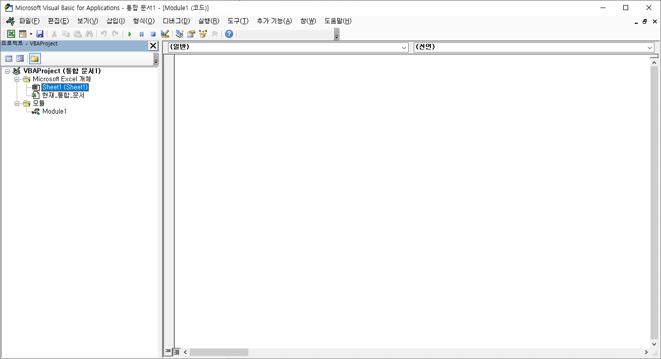
Task: Close the 프로젝트 - VBAProject panel
Action: click(x=153, y=45)
